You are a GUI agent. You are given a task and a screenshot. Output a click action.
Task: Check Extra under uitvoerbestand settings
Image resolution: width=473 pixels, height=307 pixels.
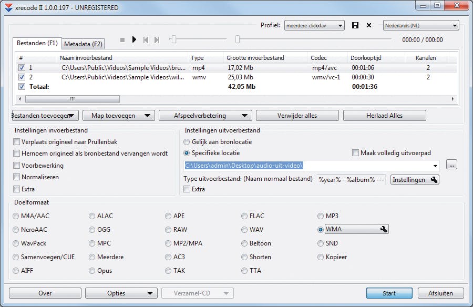[187, 189]
